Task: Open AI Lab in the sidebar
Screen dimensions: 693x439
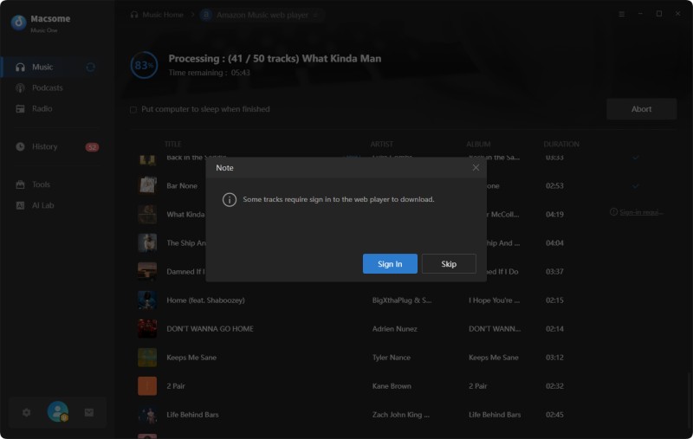Action: click(x=42, y=205)
